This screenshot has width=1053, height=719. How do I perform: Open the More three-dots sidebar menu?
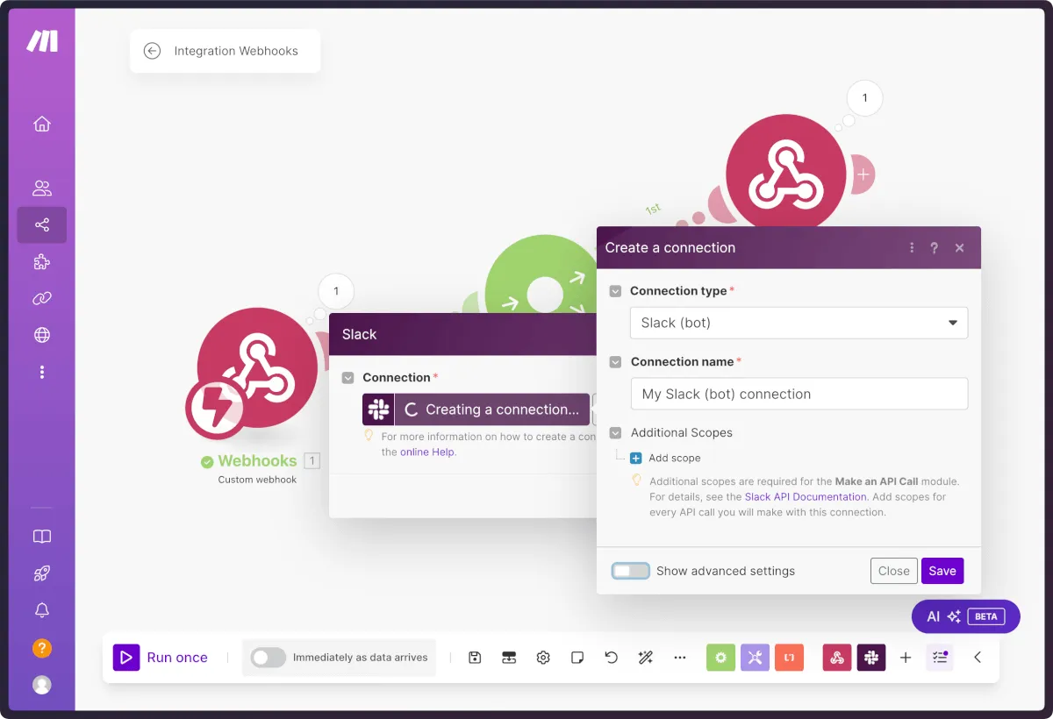[x=42, y=373]
